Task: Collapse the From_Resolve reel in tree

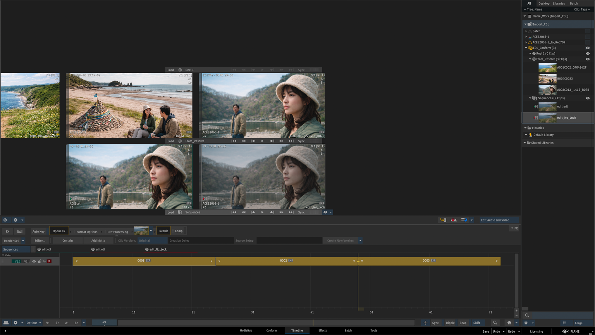Action: coord(530,59)
